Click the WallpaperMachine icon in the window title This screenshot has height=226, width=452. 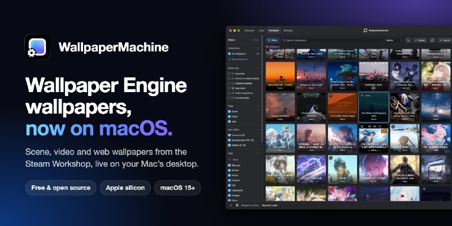[366, 31]
